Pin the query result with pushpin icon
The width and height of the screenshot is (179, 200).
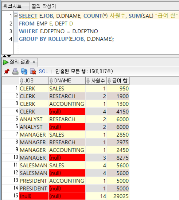pos(7,71)
